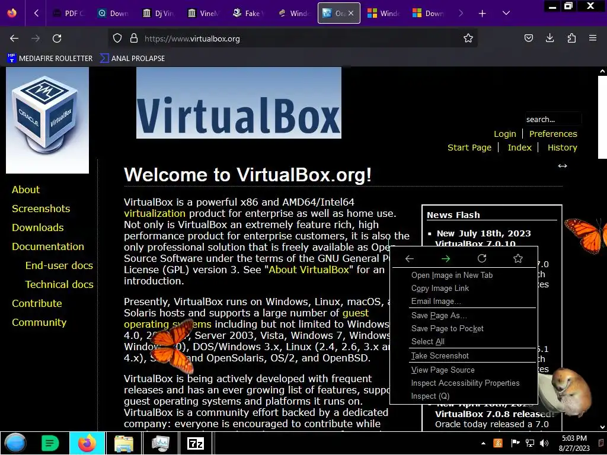Image resolution: width=607 pixels, height=455 pixels.
Task: Go to the Start Page link
Action: click(469, 148)
